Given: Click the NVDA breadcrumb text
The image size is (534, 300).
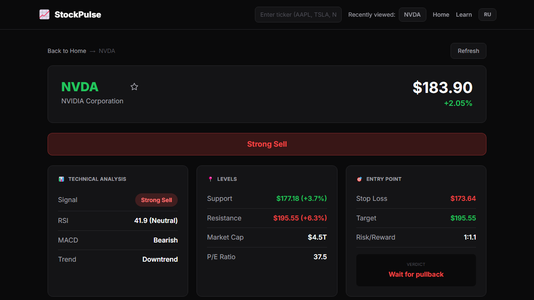Looking at the screenshot, I should [107, 51].
